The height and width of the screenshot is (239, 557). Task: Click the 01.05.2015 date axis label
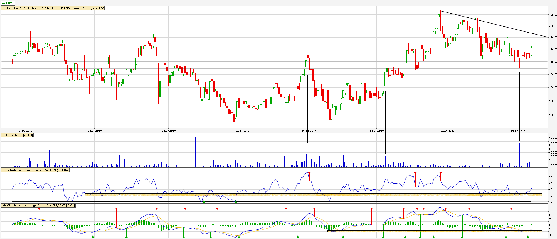pos(25,130)
